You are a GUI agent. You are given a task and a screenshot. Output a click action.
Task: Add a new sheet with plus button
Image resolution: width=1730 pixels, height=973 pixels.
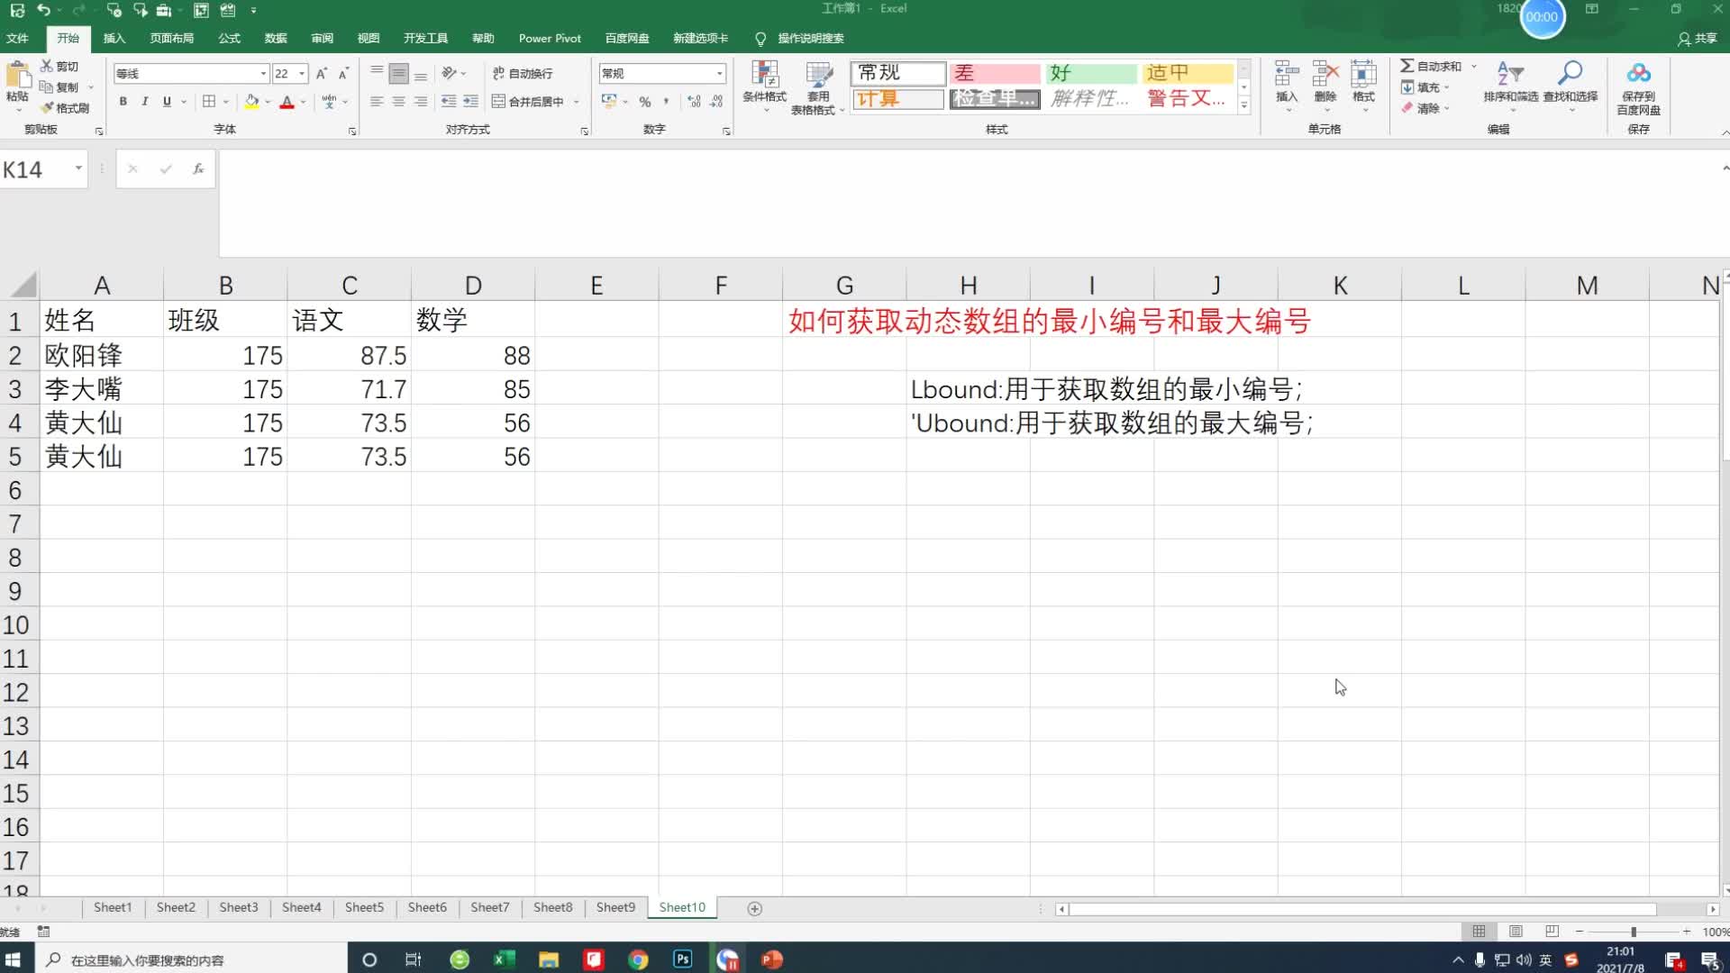coord(755,908)
